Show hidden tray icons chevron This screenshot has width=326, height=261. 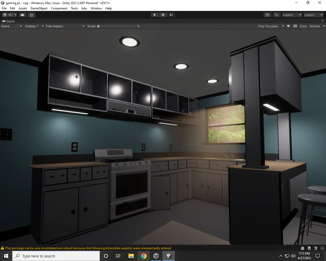281,256
